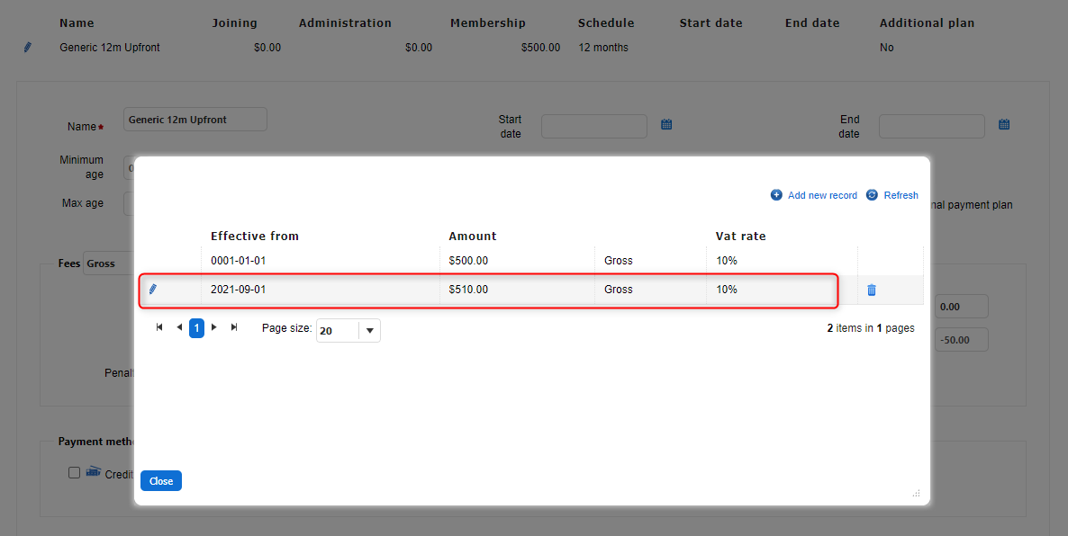The image size is (1068, 536).
Task: Go to the first page of records
Action: click(159, 328)
